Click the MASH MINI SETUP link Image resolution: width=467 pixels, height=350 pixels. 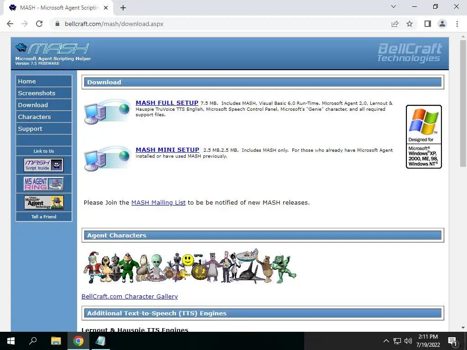pos(167,149)
